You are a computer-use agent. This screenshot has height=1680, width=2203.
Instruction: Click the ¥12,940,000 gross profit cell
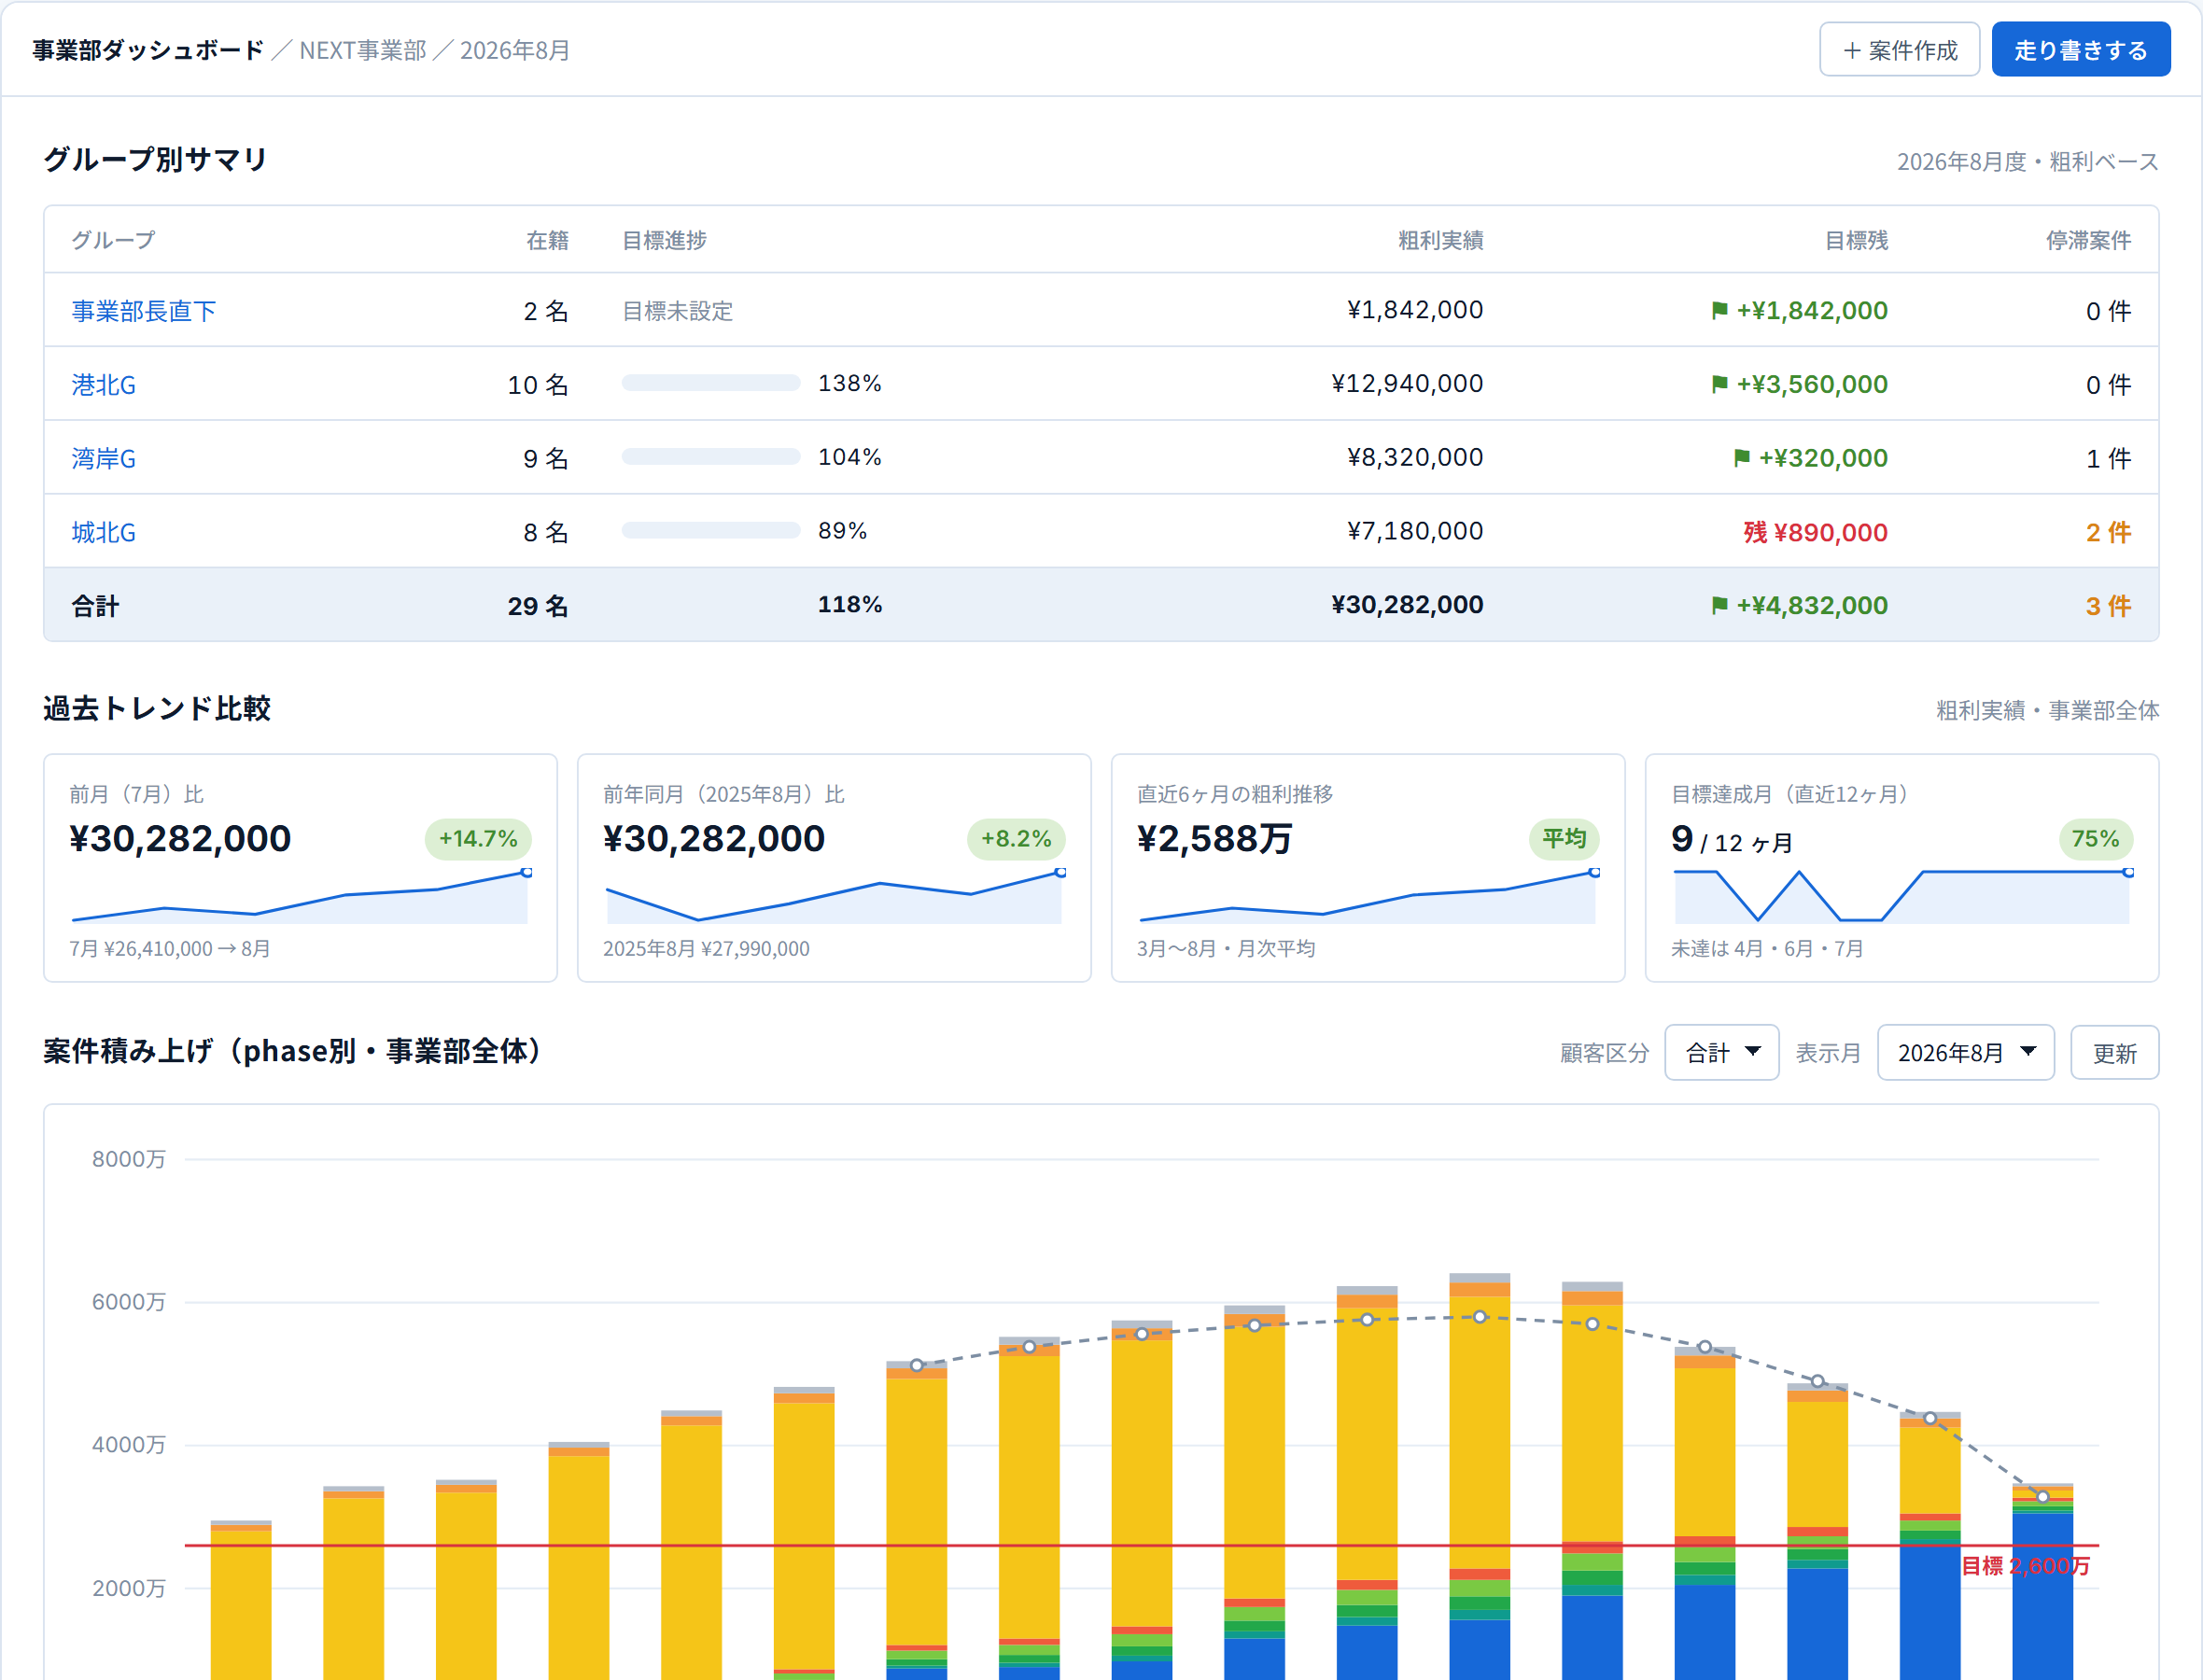pyautogui.click(x=1407, y=383)
